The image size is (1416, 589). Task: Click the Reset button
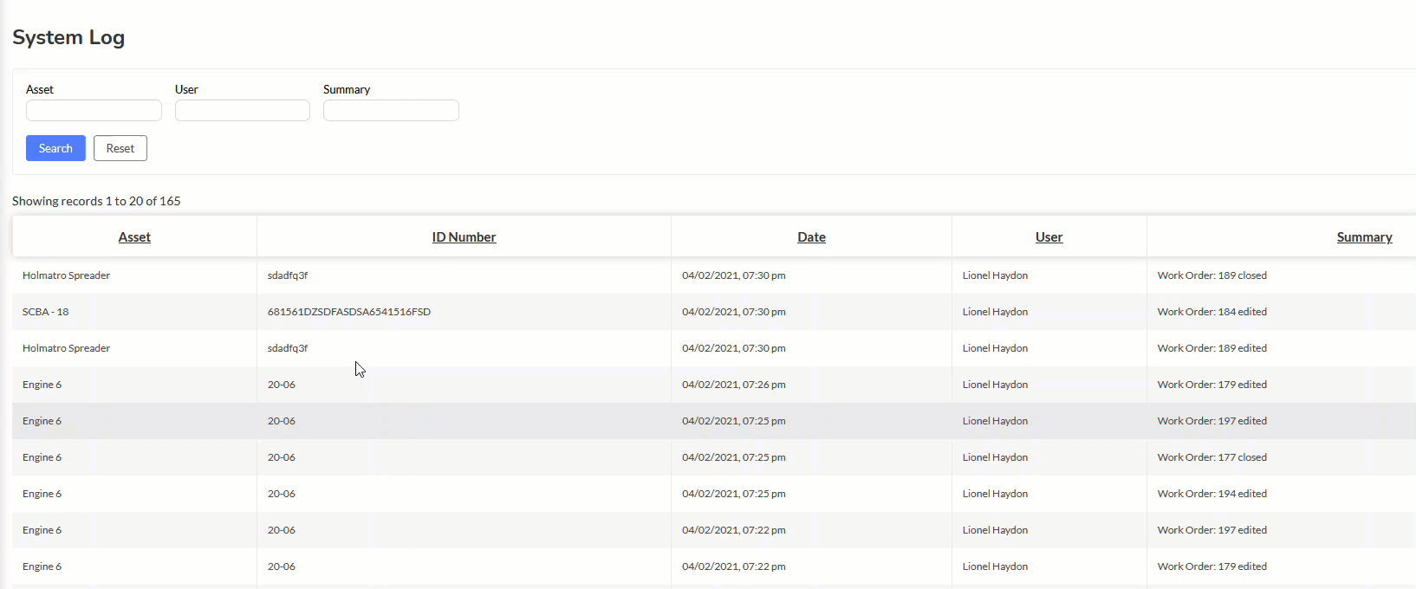click(120, 148)
